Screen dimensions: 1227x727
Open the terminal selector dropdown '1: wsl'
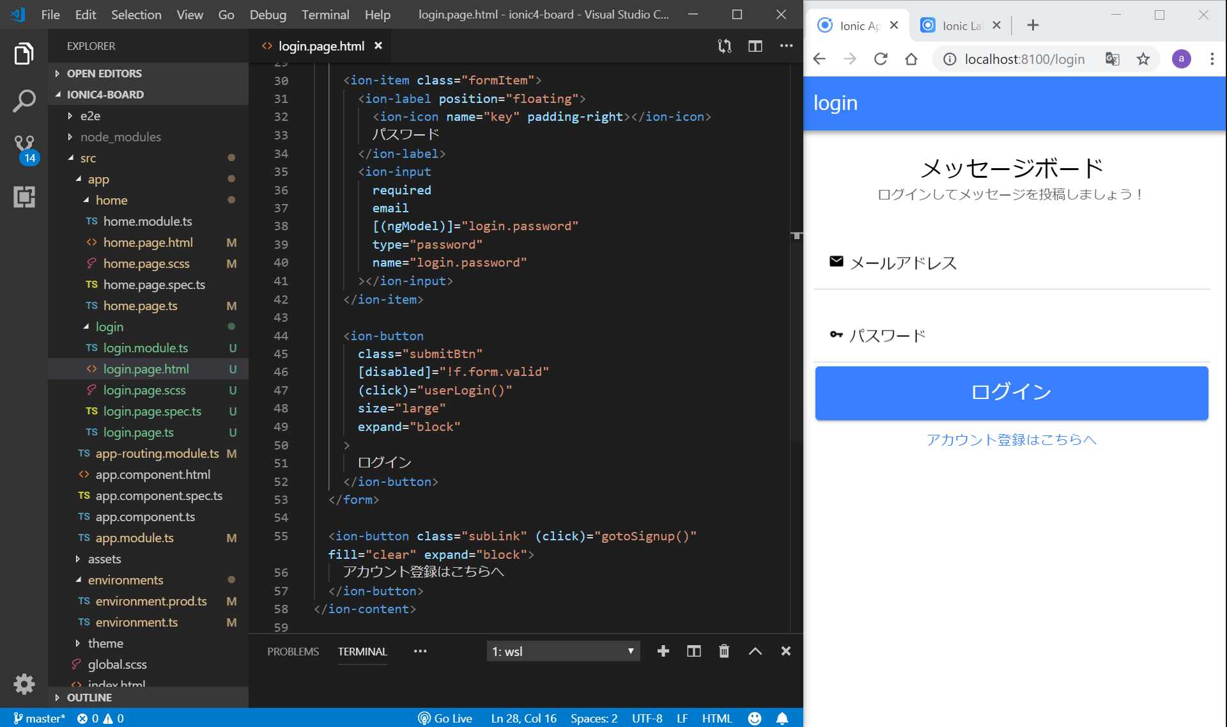click(x=562, y=651)
